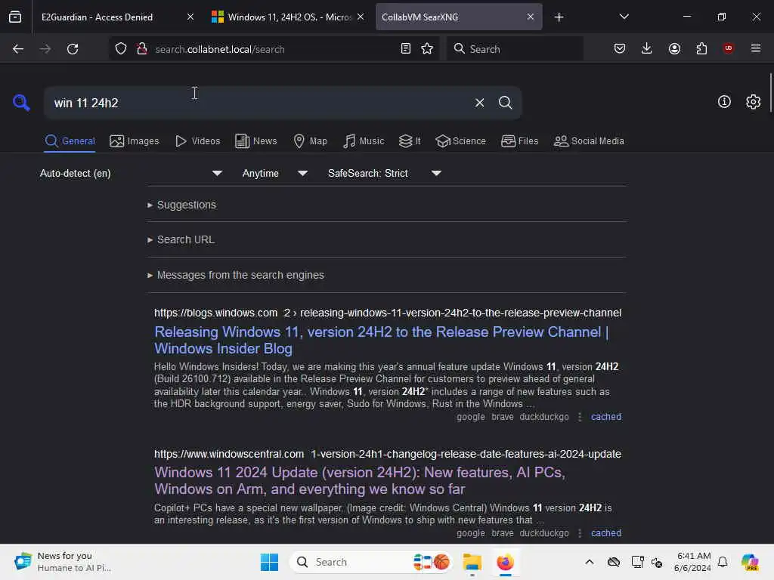The width and height of the screenshot is (774, 580).
Task: Focus the Firefox address bar
Action: (x=273, y=49)
